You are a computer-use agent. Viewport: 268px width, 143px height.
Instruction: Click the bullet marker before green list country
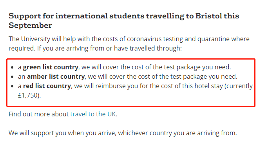pos(12,67)
